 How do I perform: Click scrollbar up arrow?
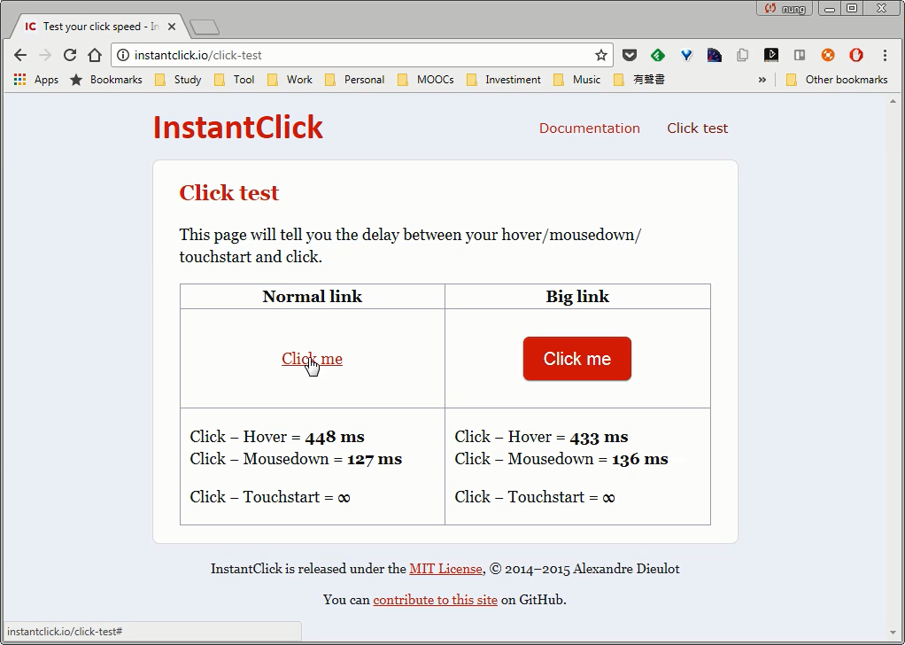(x=893, y=101)
